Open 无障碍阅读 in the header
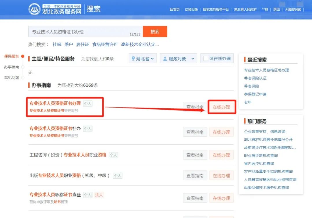This screenshot has height=218, width=312. pyautogui.click(x=293, y=10)
